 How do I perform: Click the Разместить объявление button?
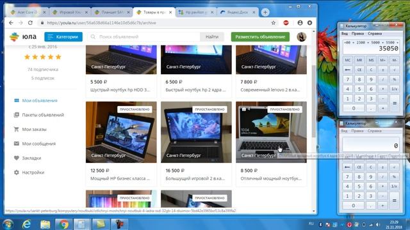[x=260, y=37]
